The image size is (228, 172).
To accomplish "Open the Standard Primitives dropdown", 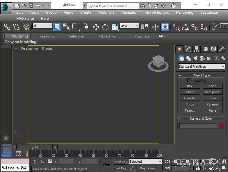I will point(202,67).
